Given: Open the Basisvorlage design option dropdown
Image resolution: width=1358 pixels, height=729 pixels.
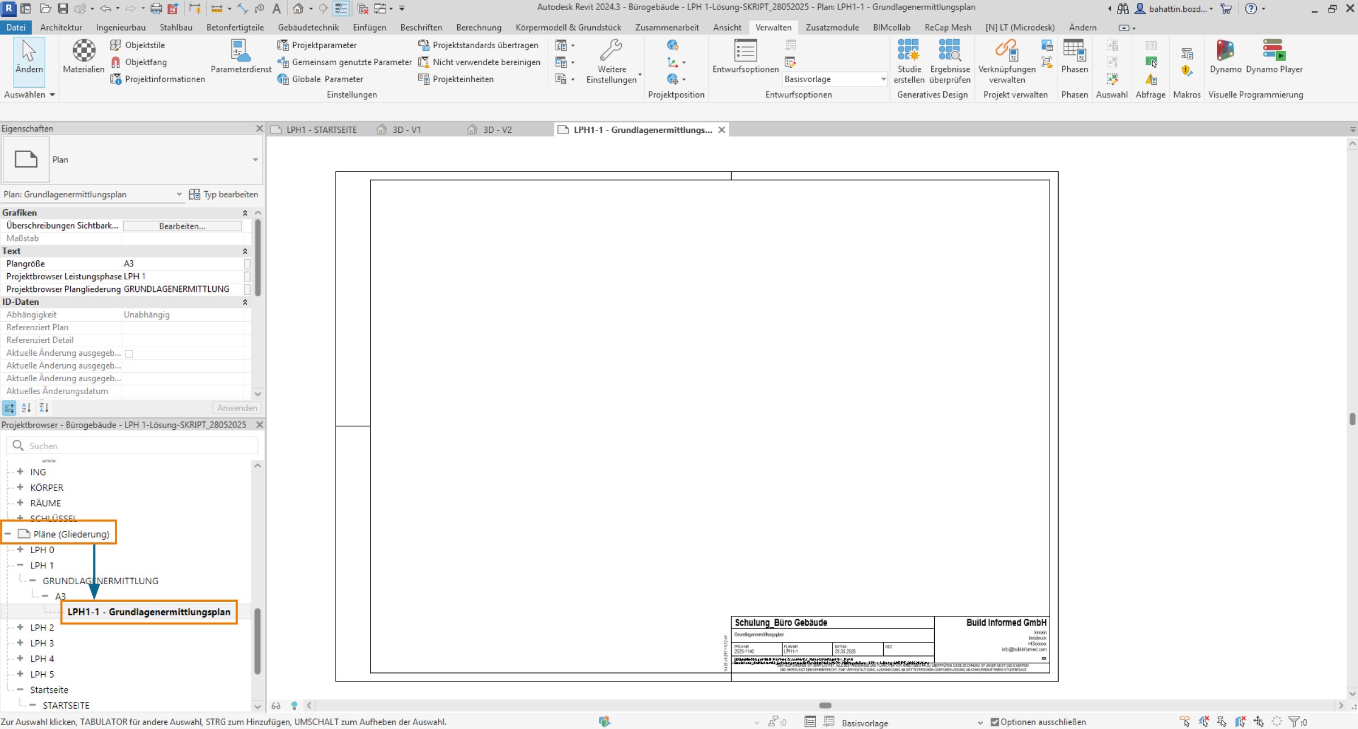Looking at the screenshot, I should (835, 79).
